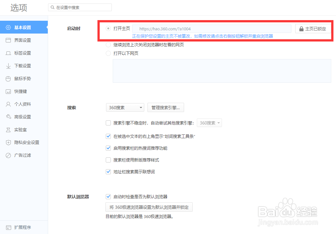
Task: Click the 启动时 section label
Action: [x=74, y=28]
